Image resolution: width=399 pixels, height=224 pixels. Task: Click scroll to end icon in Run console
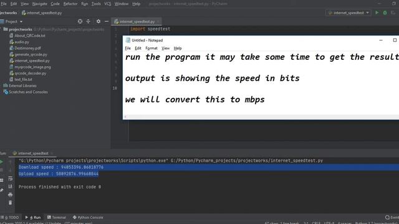(x=10, y=187)
